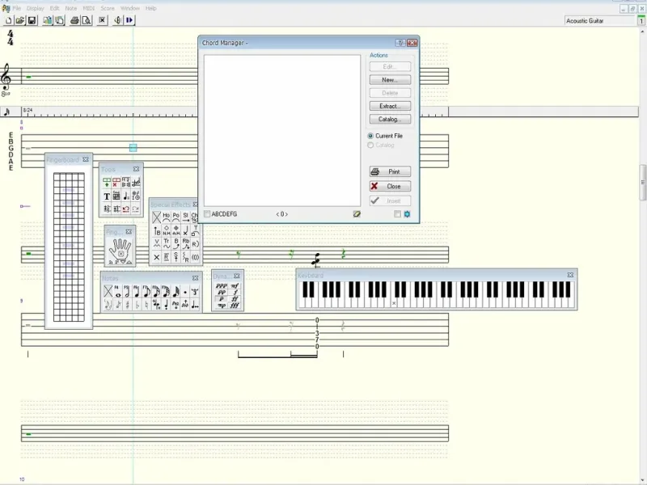Click the New... button in Chord Manager
This screenshot has width=647, height=485.
click(x=390, y=80)
